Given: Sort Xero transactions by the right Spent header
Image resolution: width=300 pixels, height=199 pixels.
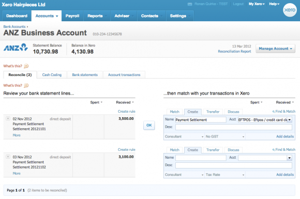Looking at the screenshot, I should click(x=256, y=102).
